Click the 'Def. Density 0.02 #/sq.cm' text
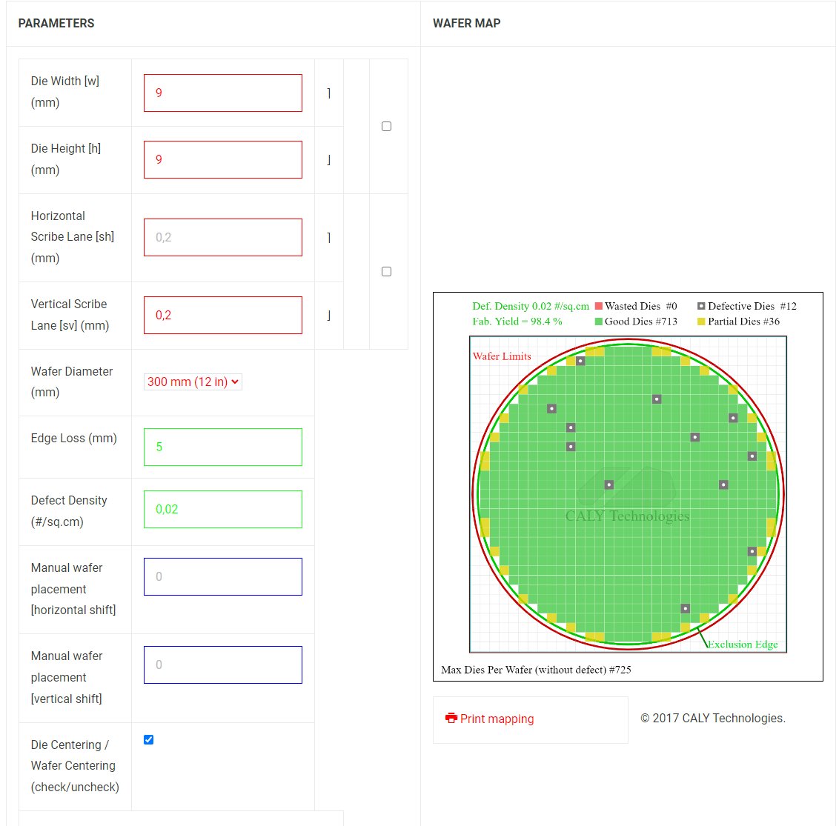 (530, 306)
